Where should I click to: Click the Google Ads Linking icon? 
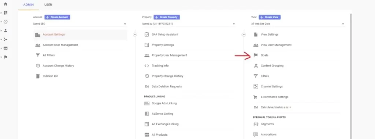146,103
